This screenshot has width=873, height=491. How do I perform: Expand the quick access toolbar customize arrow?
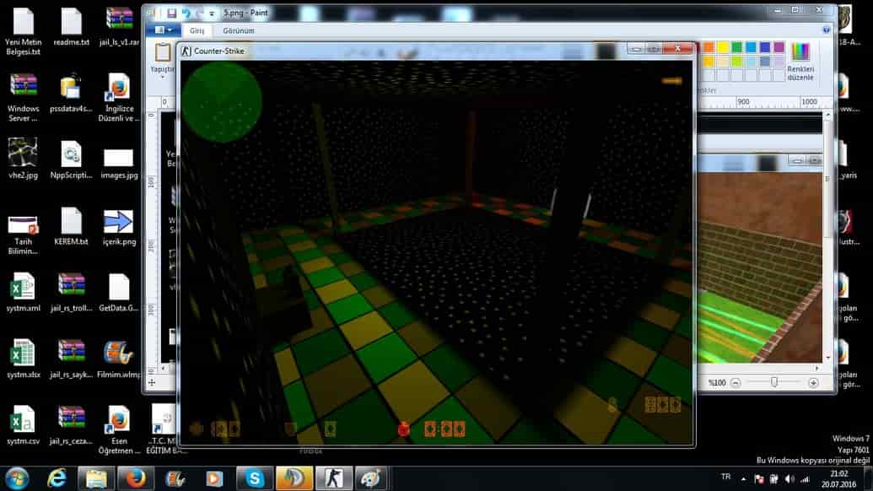point(212,13)
